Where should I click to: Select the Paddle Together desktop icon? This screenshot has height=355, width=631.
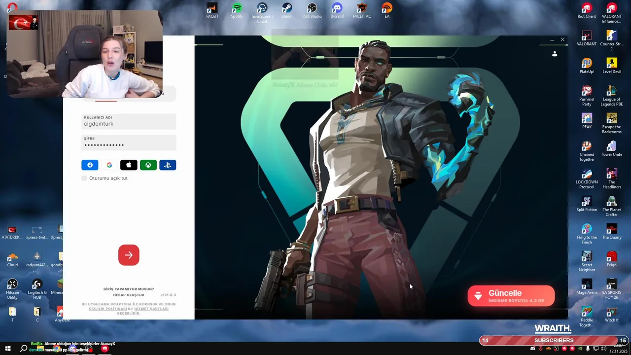(587, 317)
